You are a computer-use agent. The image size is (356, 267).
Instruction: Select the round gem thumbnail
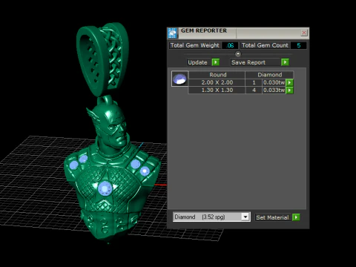click(x=179, y=79)
